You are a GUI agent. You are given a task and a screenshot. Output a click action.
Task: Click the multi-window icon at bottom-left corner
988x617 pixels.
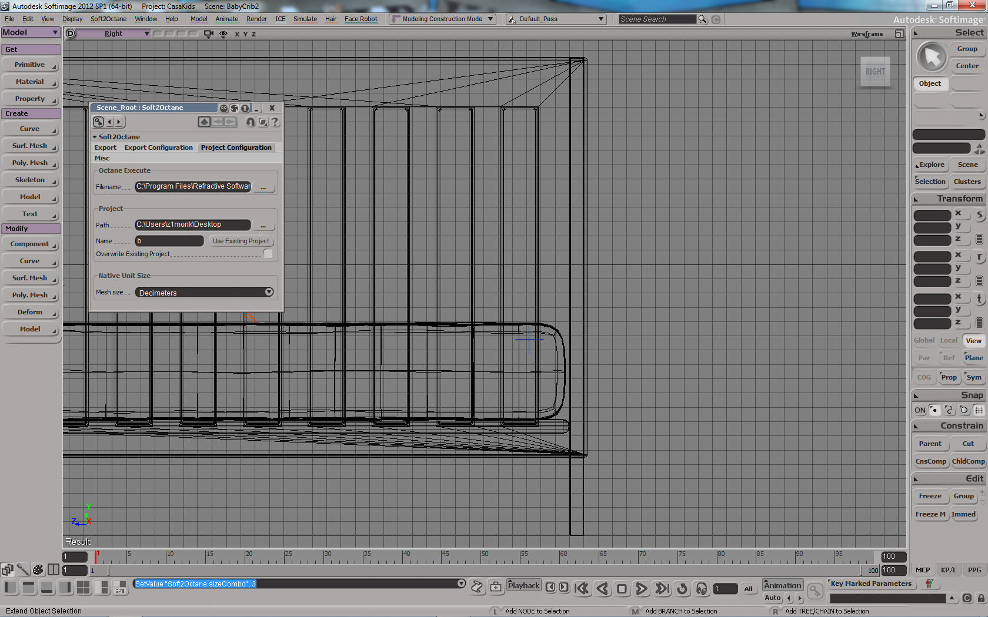8,569
